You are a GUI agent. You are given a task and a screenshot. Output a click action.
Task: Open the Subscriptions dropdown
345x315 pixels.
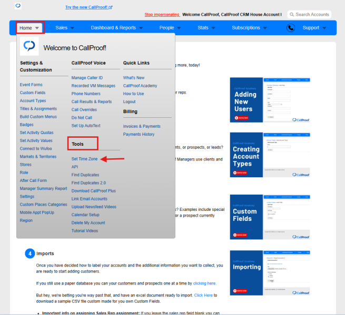(249, 28)
